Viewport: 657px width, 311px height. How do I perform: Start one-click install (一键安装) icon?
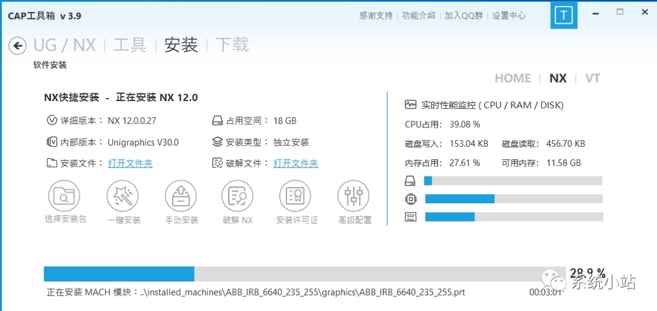coord(122,196)
